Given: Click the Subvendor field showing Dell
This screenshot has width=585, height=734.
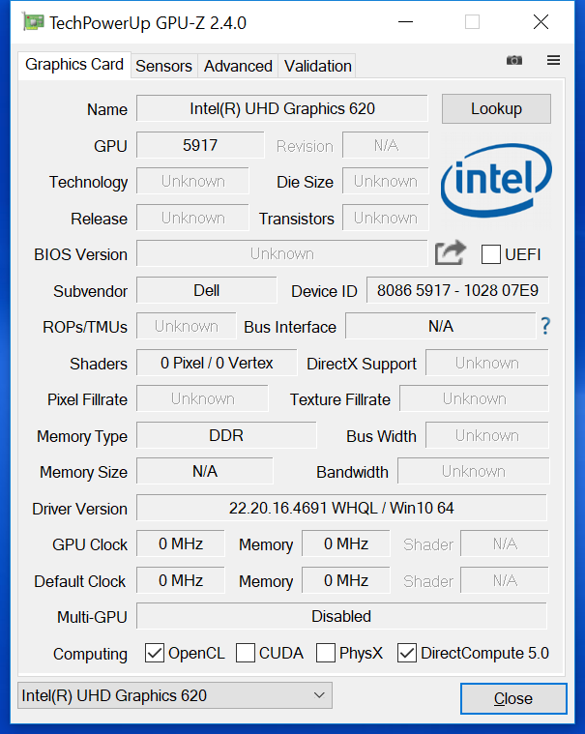Looking at the screenshot, I should pyautogui.click(x=206, y=290).
